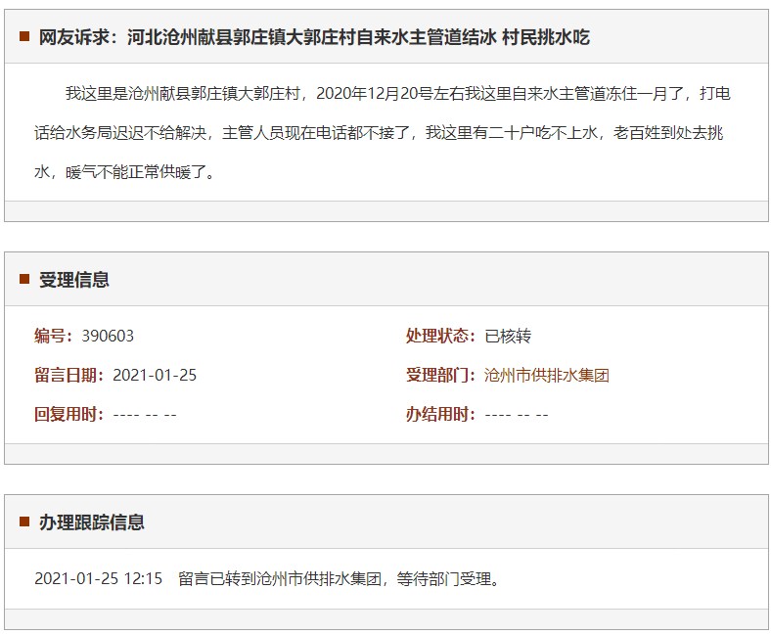The width and height of the screenshot is (771, 635).
Task: Click the 留言日期 field label
Action: pos(69,375)
